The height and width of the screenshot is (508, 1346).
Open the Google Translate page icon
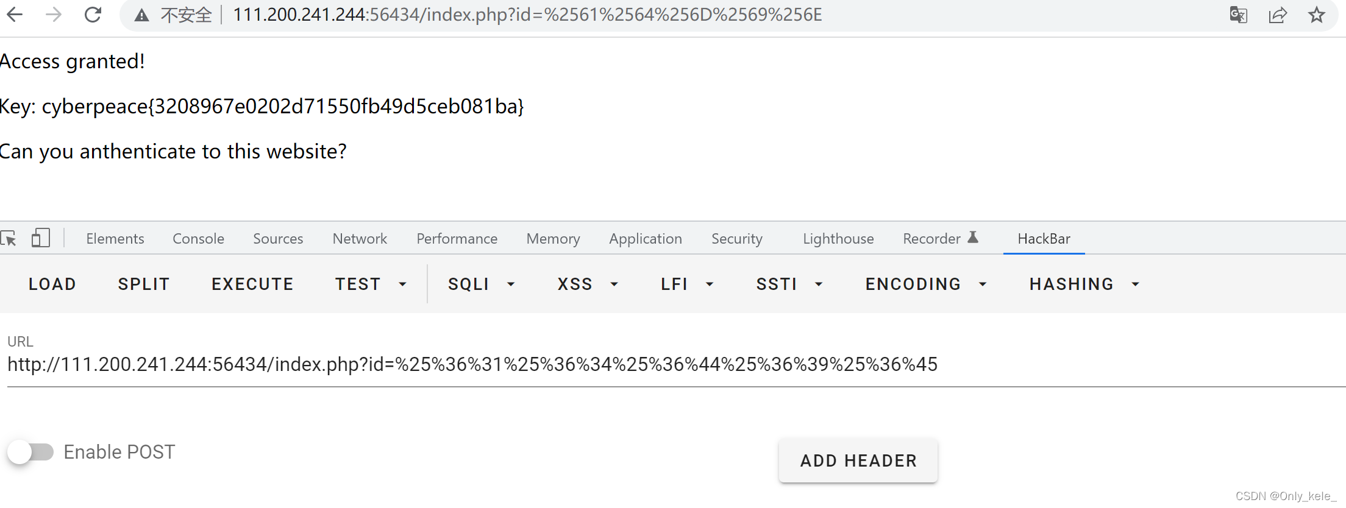tap(1238, 15)
